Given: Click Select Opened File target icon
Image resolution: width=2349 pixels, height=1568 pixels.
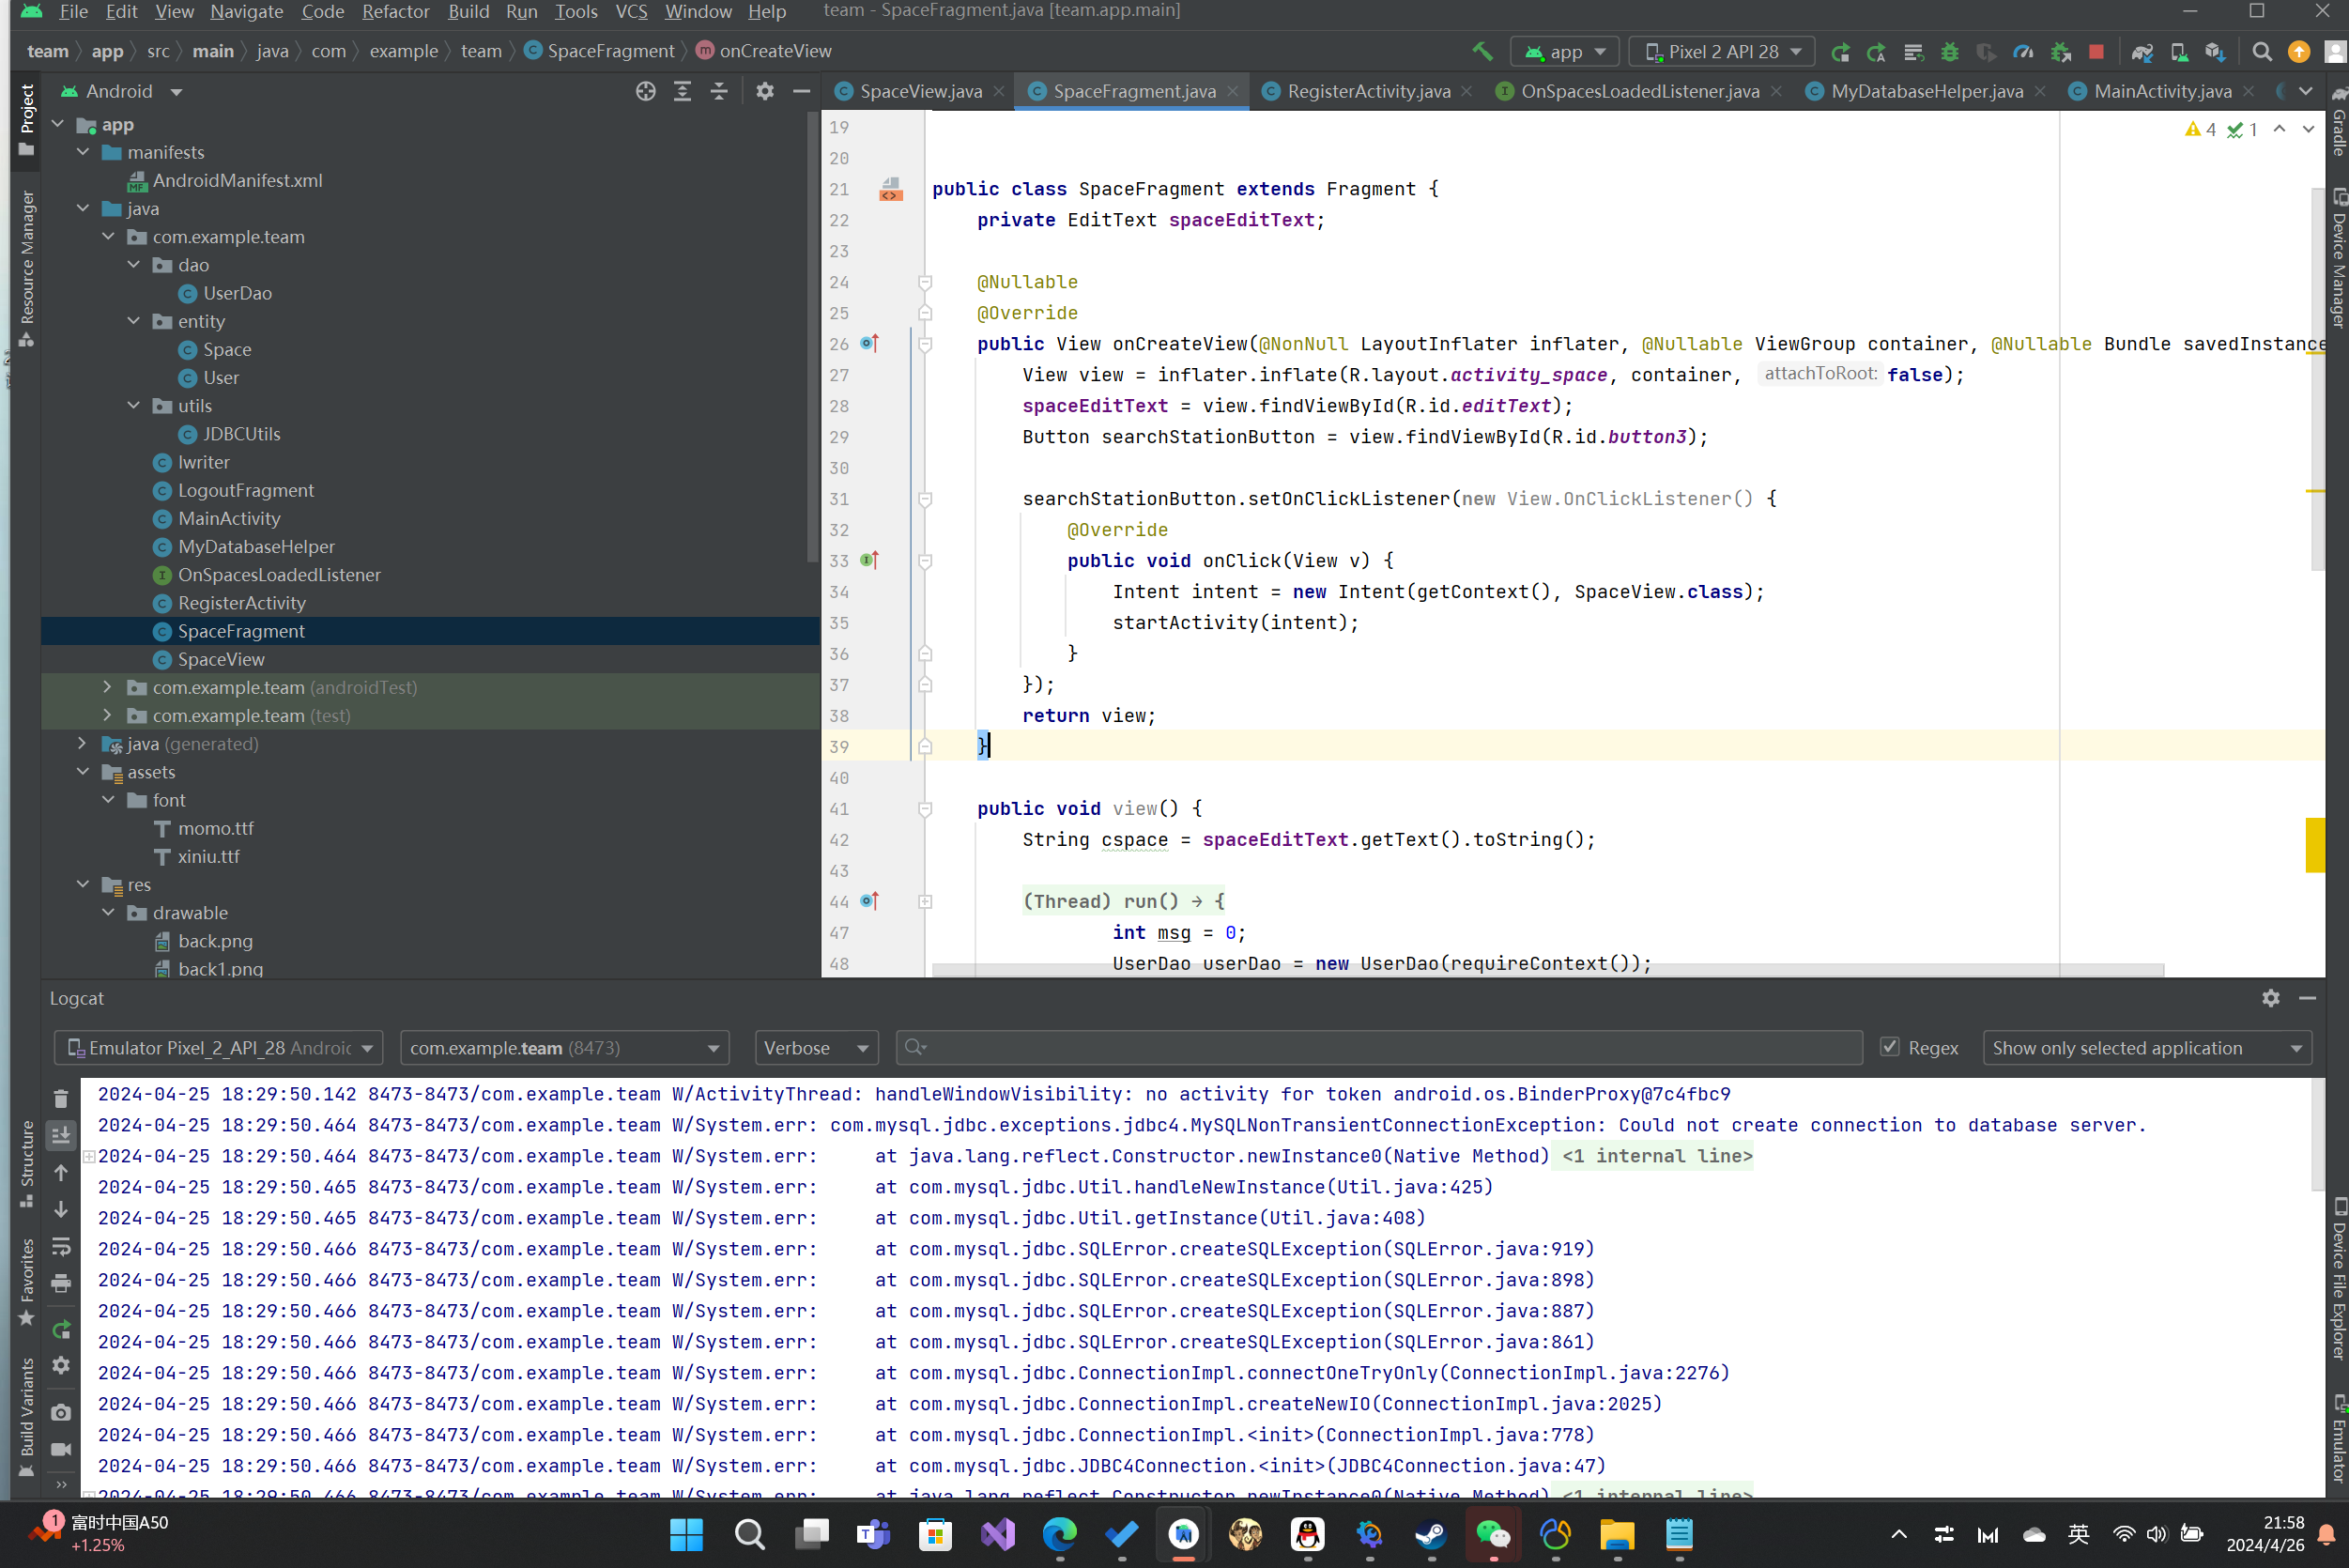Looking at the screenshot, I should pos(645,91).
